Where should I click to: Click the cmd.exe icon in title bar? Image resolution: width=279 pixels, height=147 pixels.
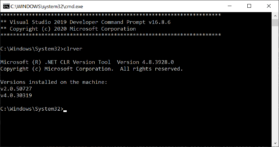[6, 6]
